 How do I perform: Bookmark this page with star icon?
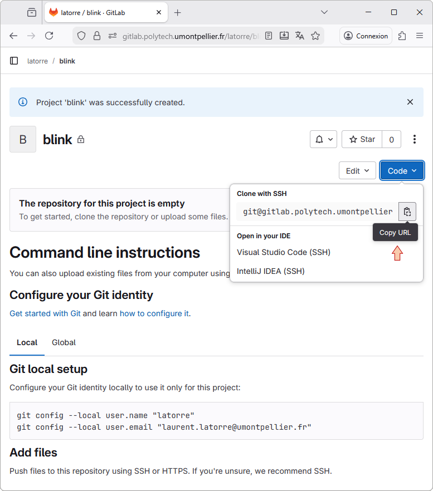point(315,36)
